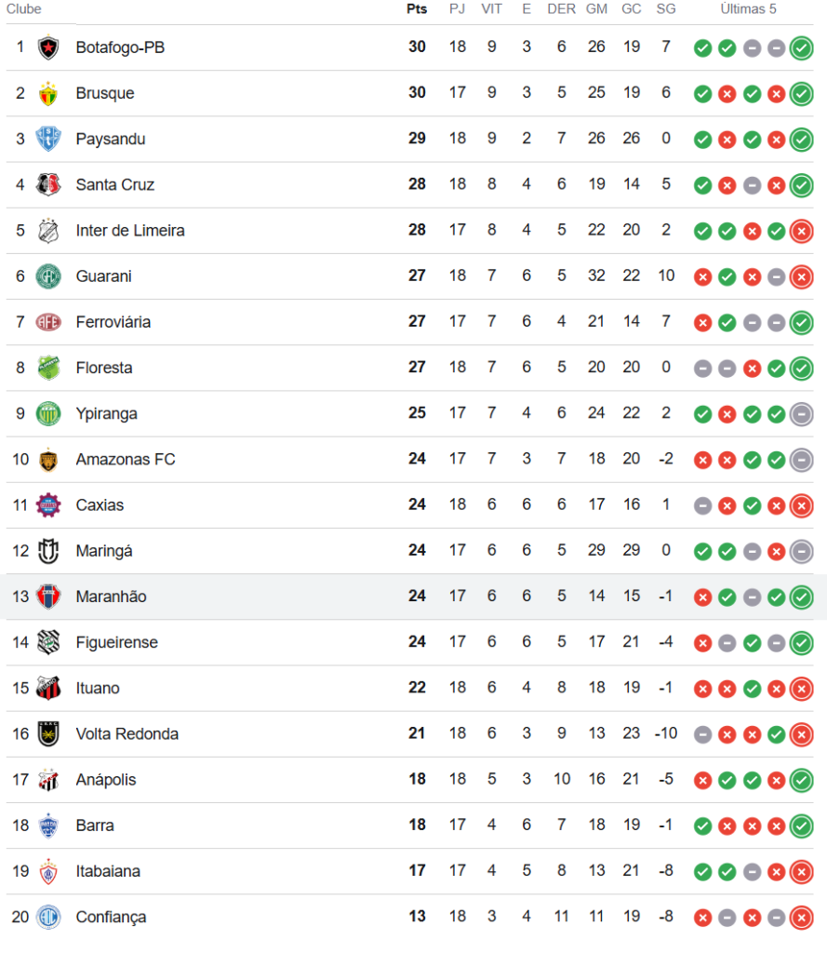The width and height of the screenshot is (827, 953).
Task: Click the Clube column header
Action: (x=23, y=9)
